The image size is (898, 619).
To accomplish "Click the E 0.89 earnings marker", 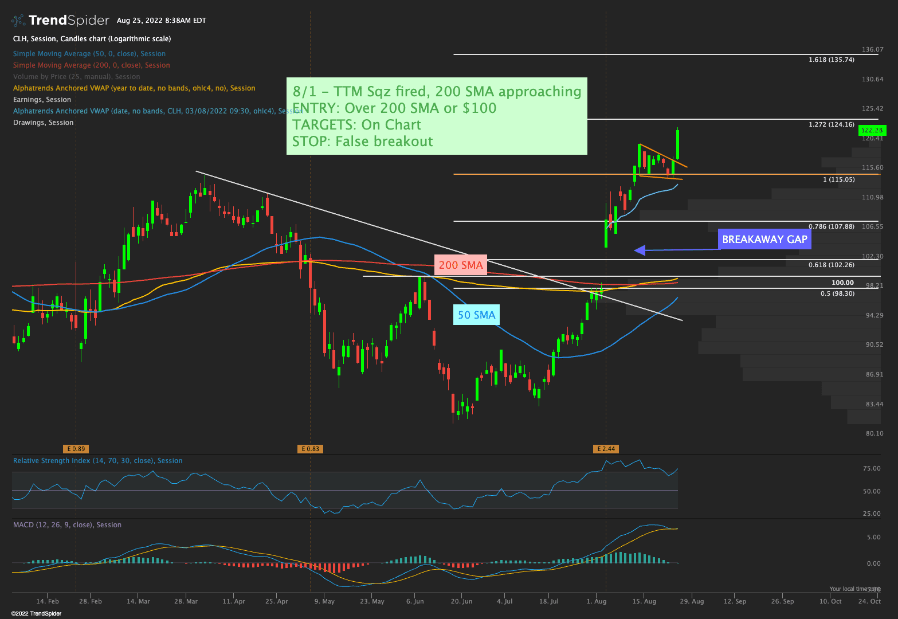I will pyautogui.click(x=76, y=449).
